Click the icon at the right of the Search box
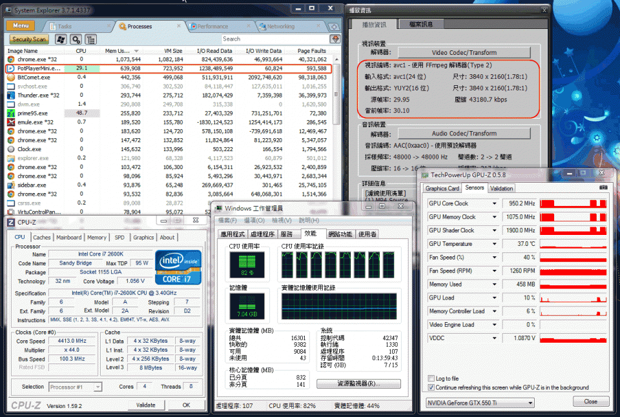 pyautogui.click(x=335, y=39)
